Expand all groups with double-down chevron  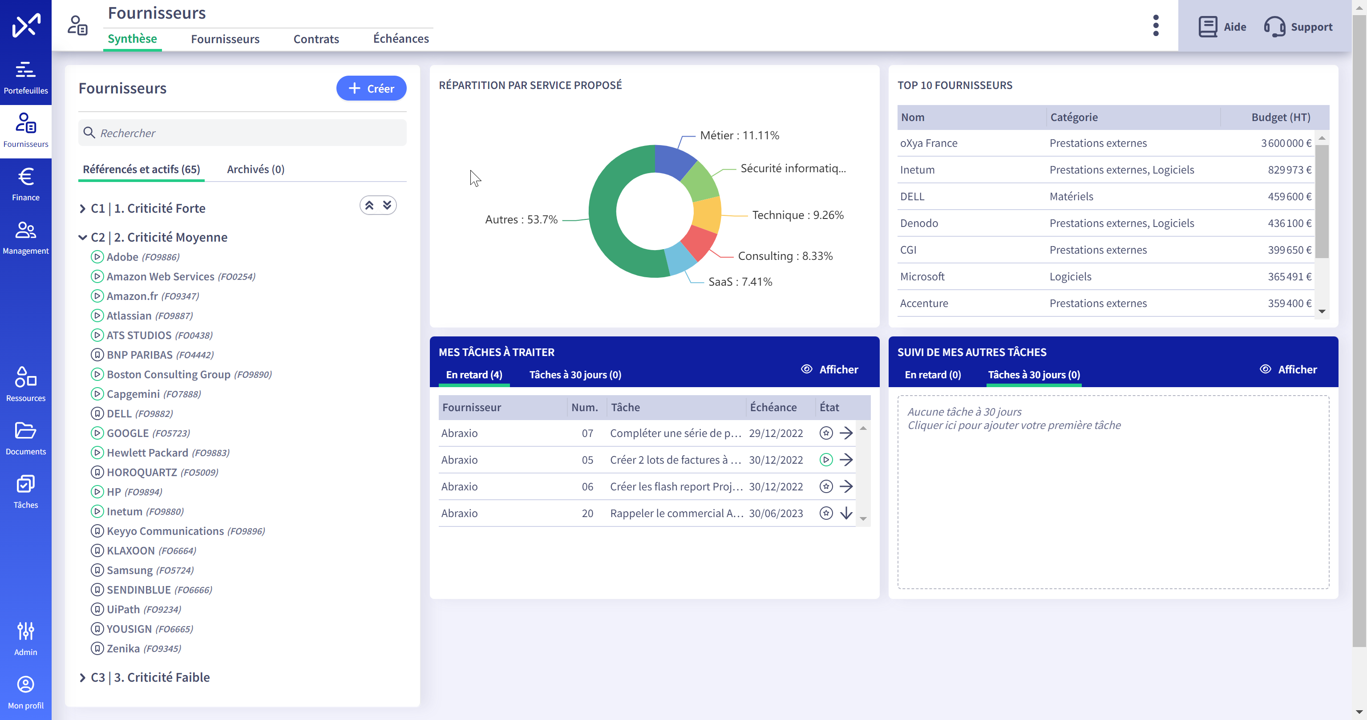coord(388,205)
